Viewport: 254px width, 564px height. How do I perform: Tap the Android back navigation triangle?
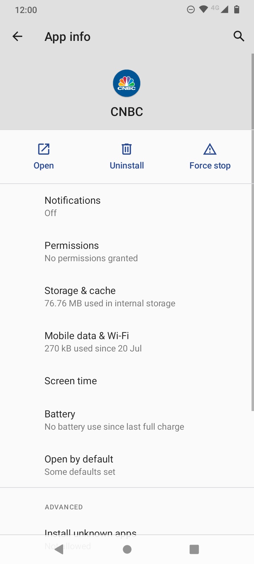point(59,549)
